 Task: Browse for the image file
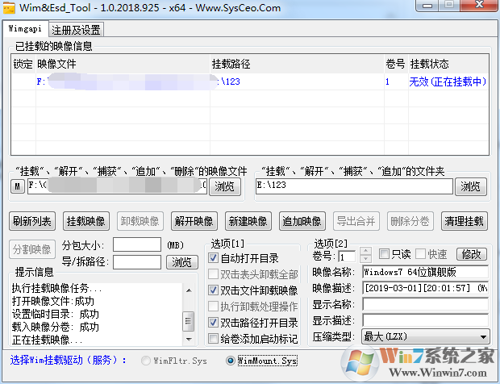point(224,186)
